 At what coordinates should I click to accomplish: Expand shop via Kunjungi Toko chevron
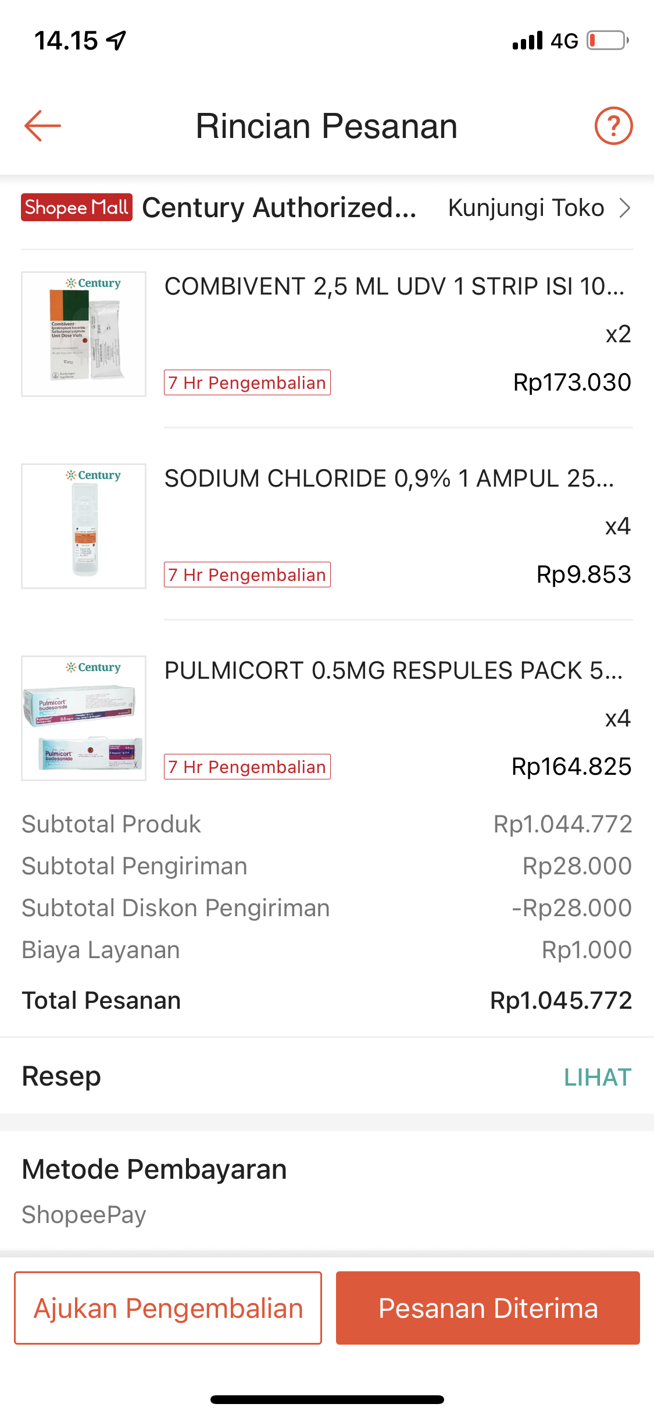tap(625, 208)
